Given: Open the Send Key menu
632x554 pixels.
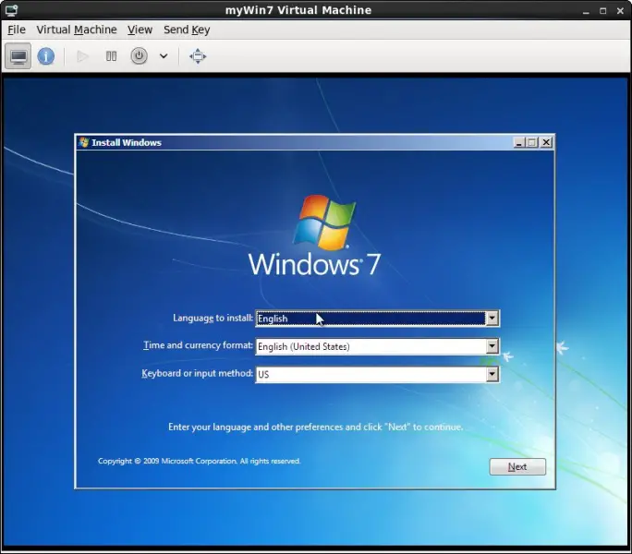Looking at the screenshot, I should (x=187, y=30).
